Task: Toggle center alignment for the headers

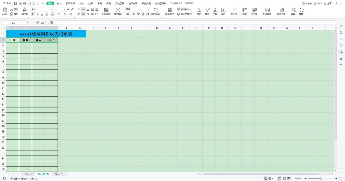Action: point(83,14)
